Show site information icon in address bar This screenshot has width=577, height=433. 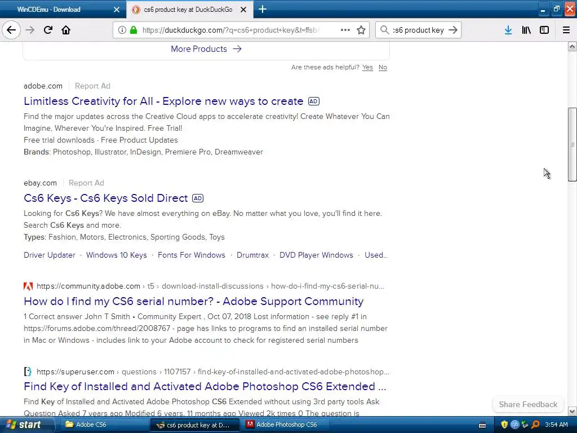point(122,30)
